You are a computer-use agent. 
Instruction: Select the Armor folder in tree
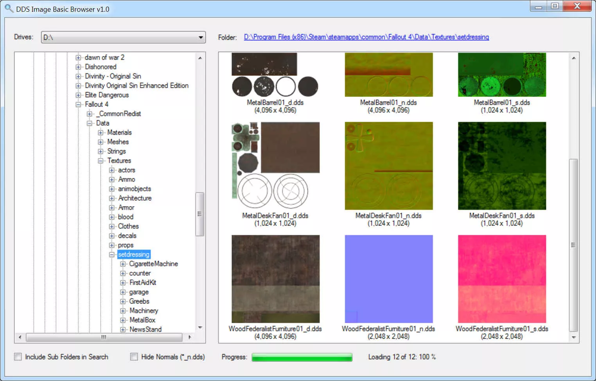tap(126, 207)
